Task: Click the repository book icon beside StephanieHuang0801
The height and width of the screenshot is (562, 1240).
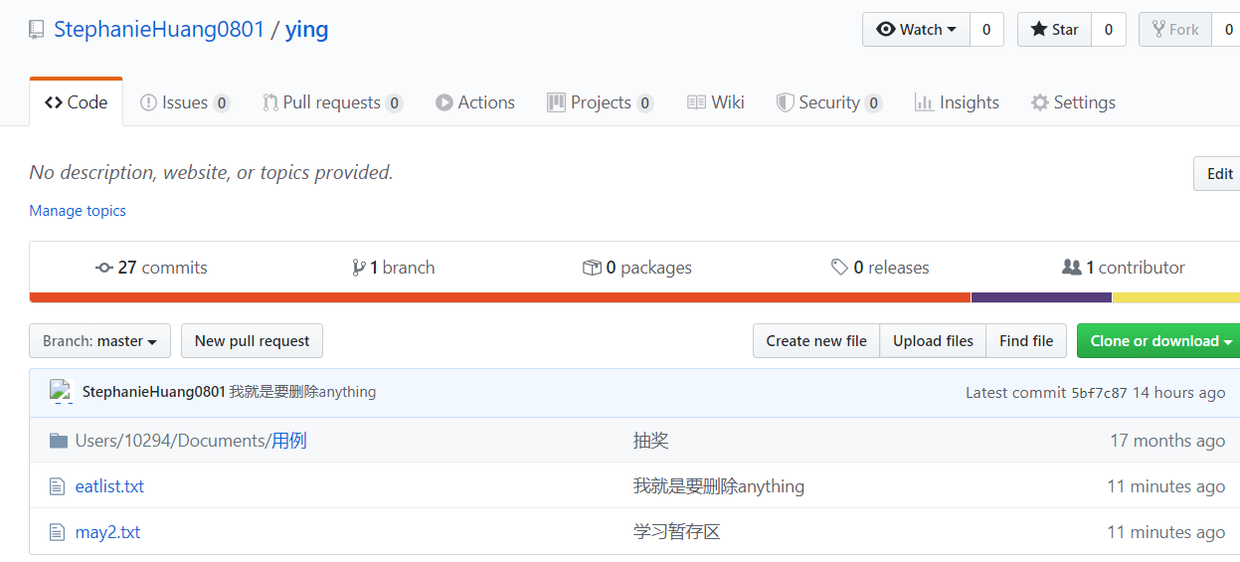Action: [x=37, y=30]
